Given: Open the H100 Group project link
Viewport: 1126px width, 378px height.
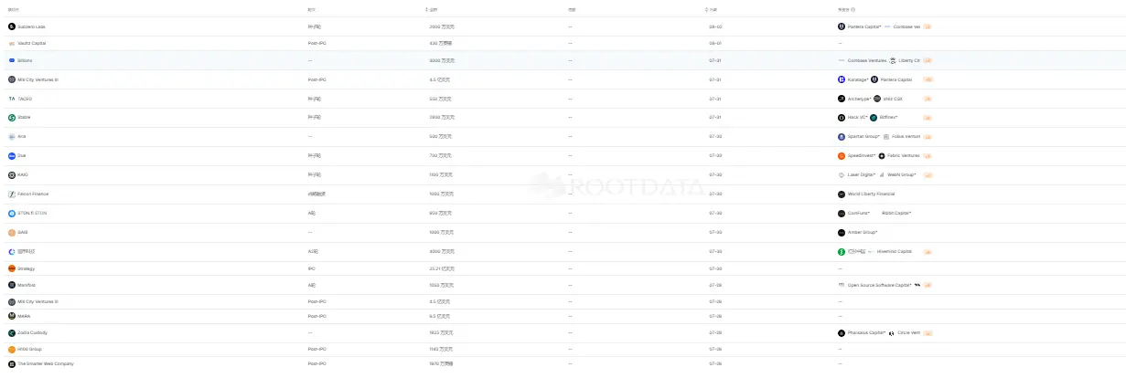Looking at the screenshot, I should 29,349.
